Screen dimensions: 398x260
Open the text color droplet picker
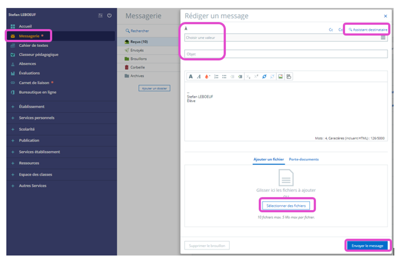pos(207,77)
